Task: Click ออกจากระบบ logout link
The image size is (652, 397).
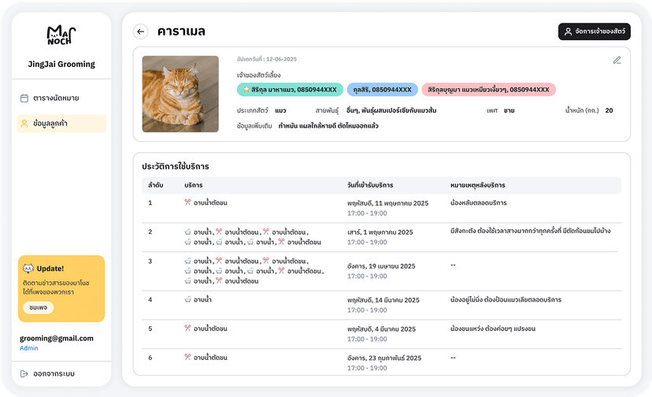Action: [x=54, y=373]
